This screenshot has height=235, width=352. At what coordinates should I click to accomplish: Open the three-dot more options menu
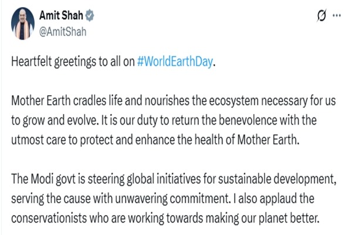337,16
